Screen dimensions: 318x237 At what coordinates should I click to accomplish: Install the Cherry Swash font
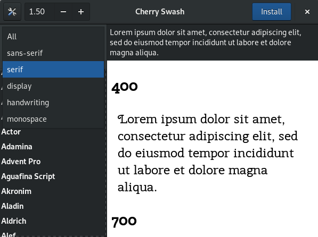pos(272,12)
